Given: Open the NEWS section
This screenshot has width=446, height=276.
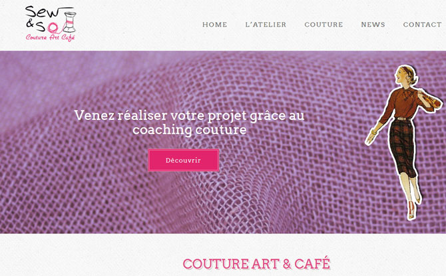Looking at the screenshot, I should [x=373, y=25].
